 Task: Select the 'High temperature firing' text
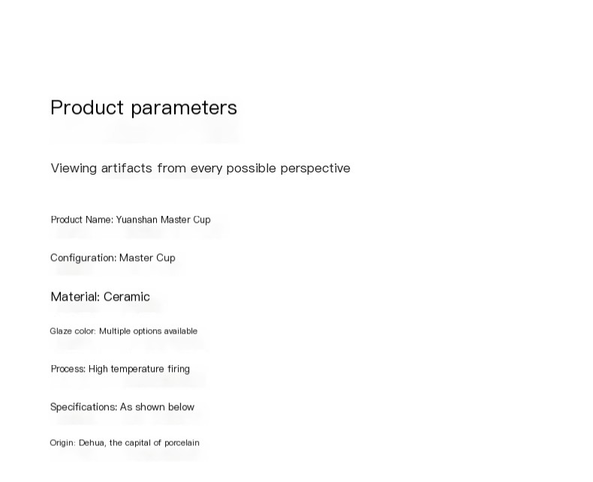point(139,369)
